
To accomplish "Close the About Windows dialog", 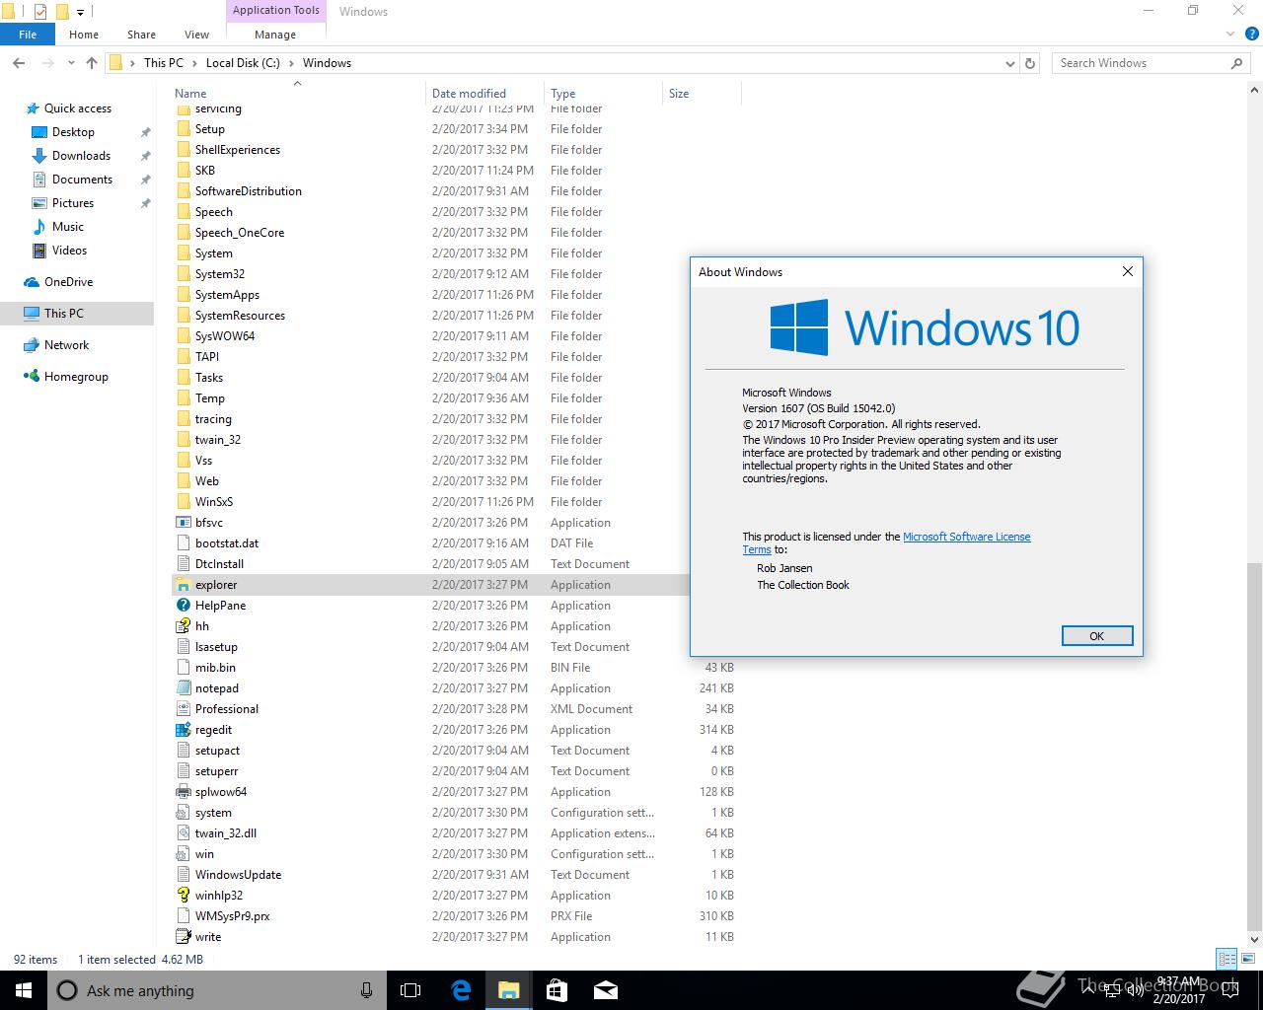I will (1128, 271).
